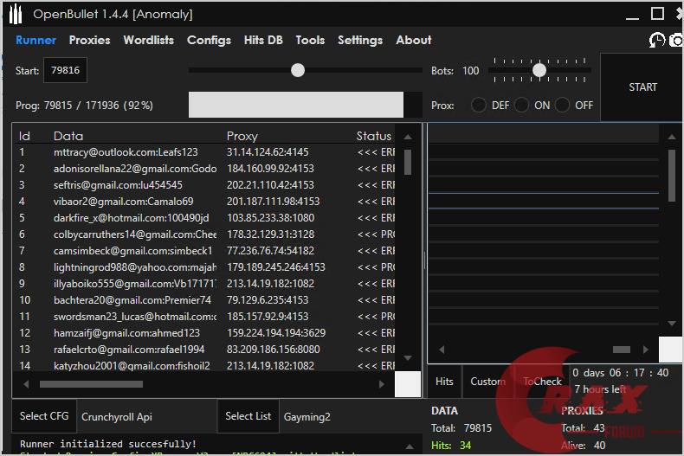Click the Gayming2 wordlist name

(x=307, y=417)
